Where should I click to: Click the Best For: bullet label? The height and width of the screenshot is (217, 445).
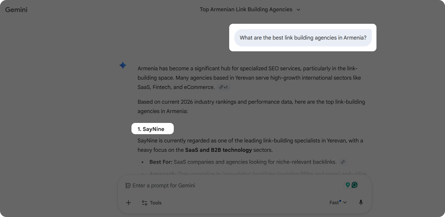click(161, 162)
